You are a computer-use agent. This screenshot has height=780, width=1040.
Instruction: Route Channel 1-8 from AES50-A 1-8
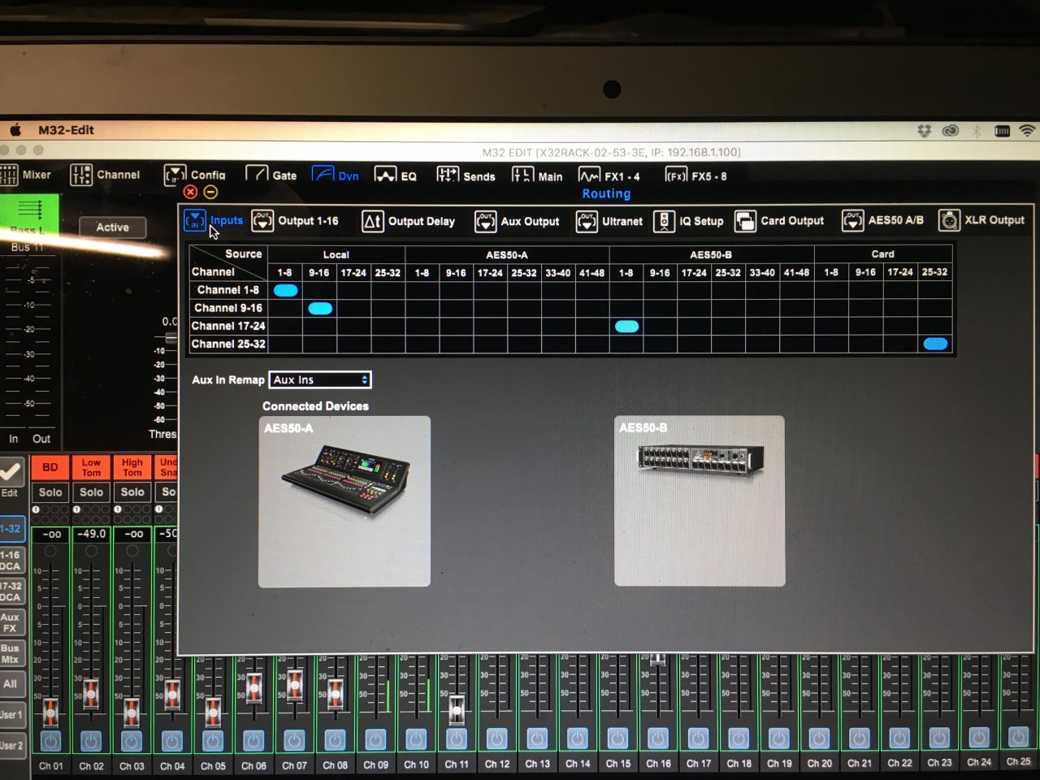tap(422, 290)
